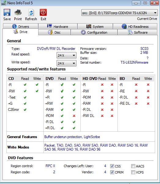Click the Drivers tab info icon
This screenshot has height=184, width=160.
pyautogui.click(x=14, y=26)
